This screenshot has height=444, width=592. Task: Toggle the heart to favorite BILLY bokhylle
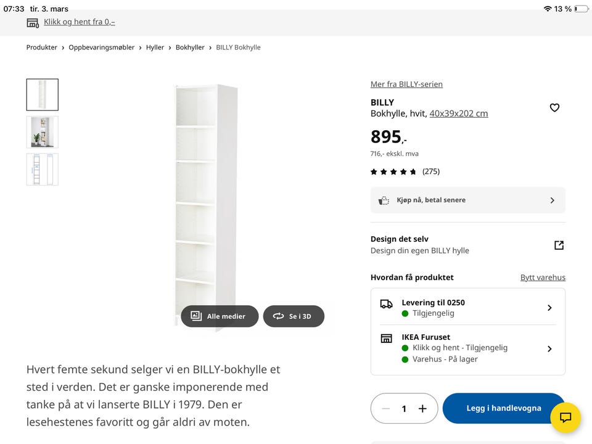pyautogui.click(x=554, y=107)
